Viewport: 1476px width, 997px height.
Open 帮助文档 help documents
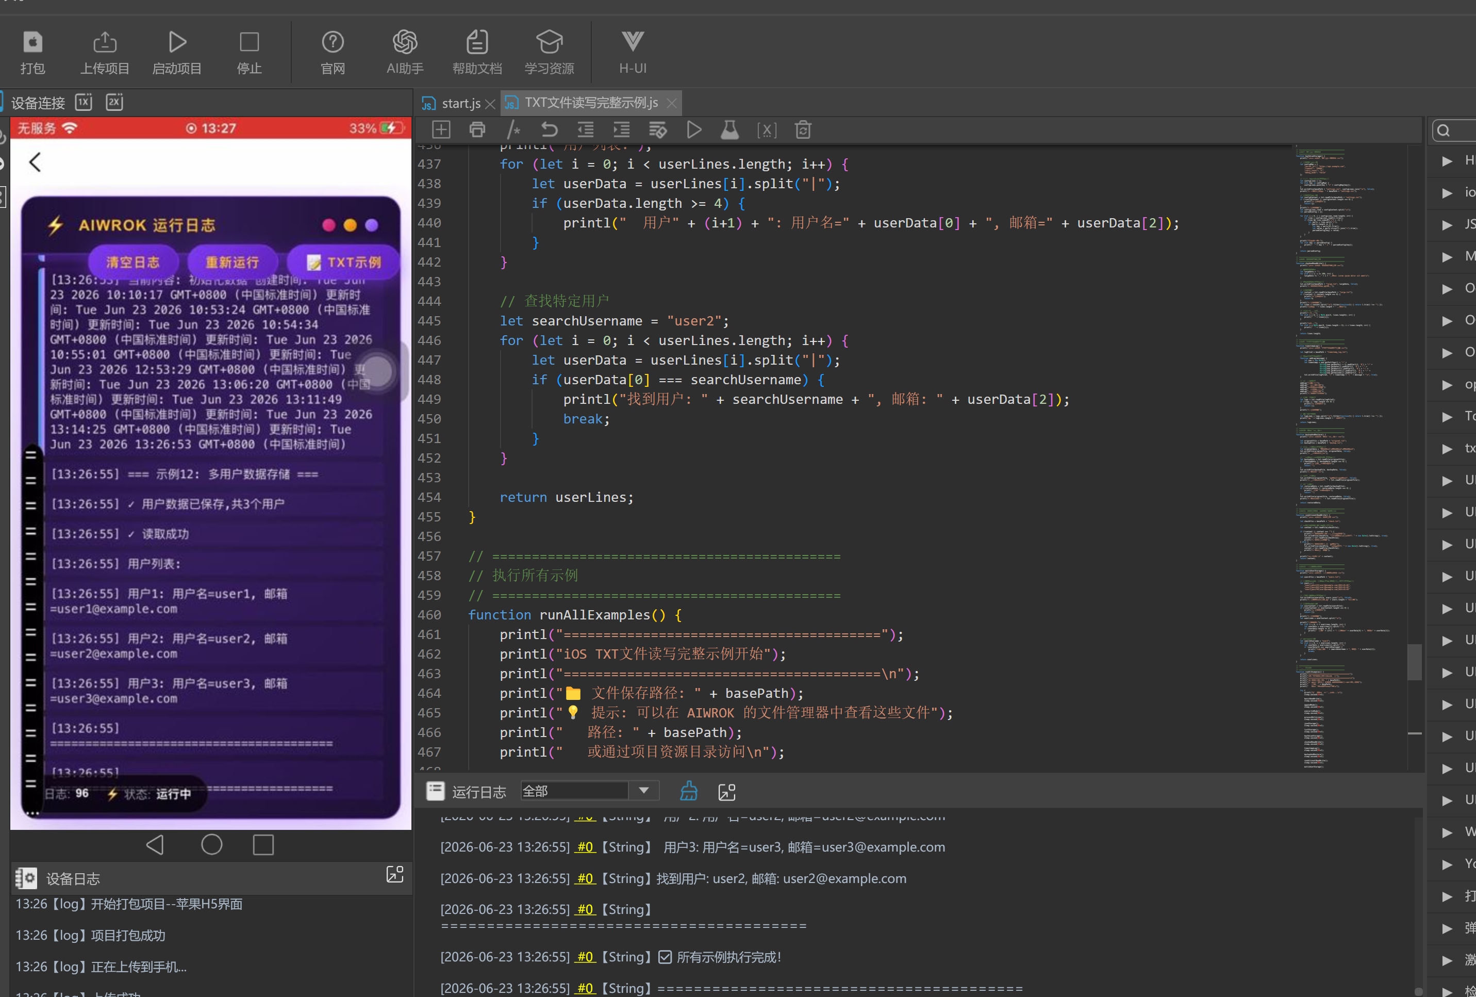477,52
